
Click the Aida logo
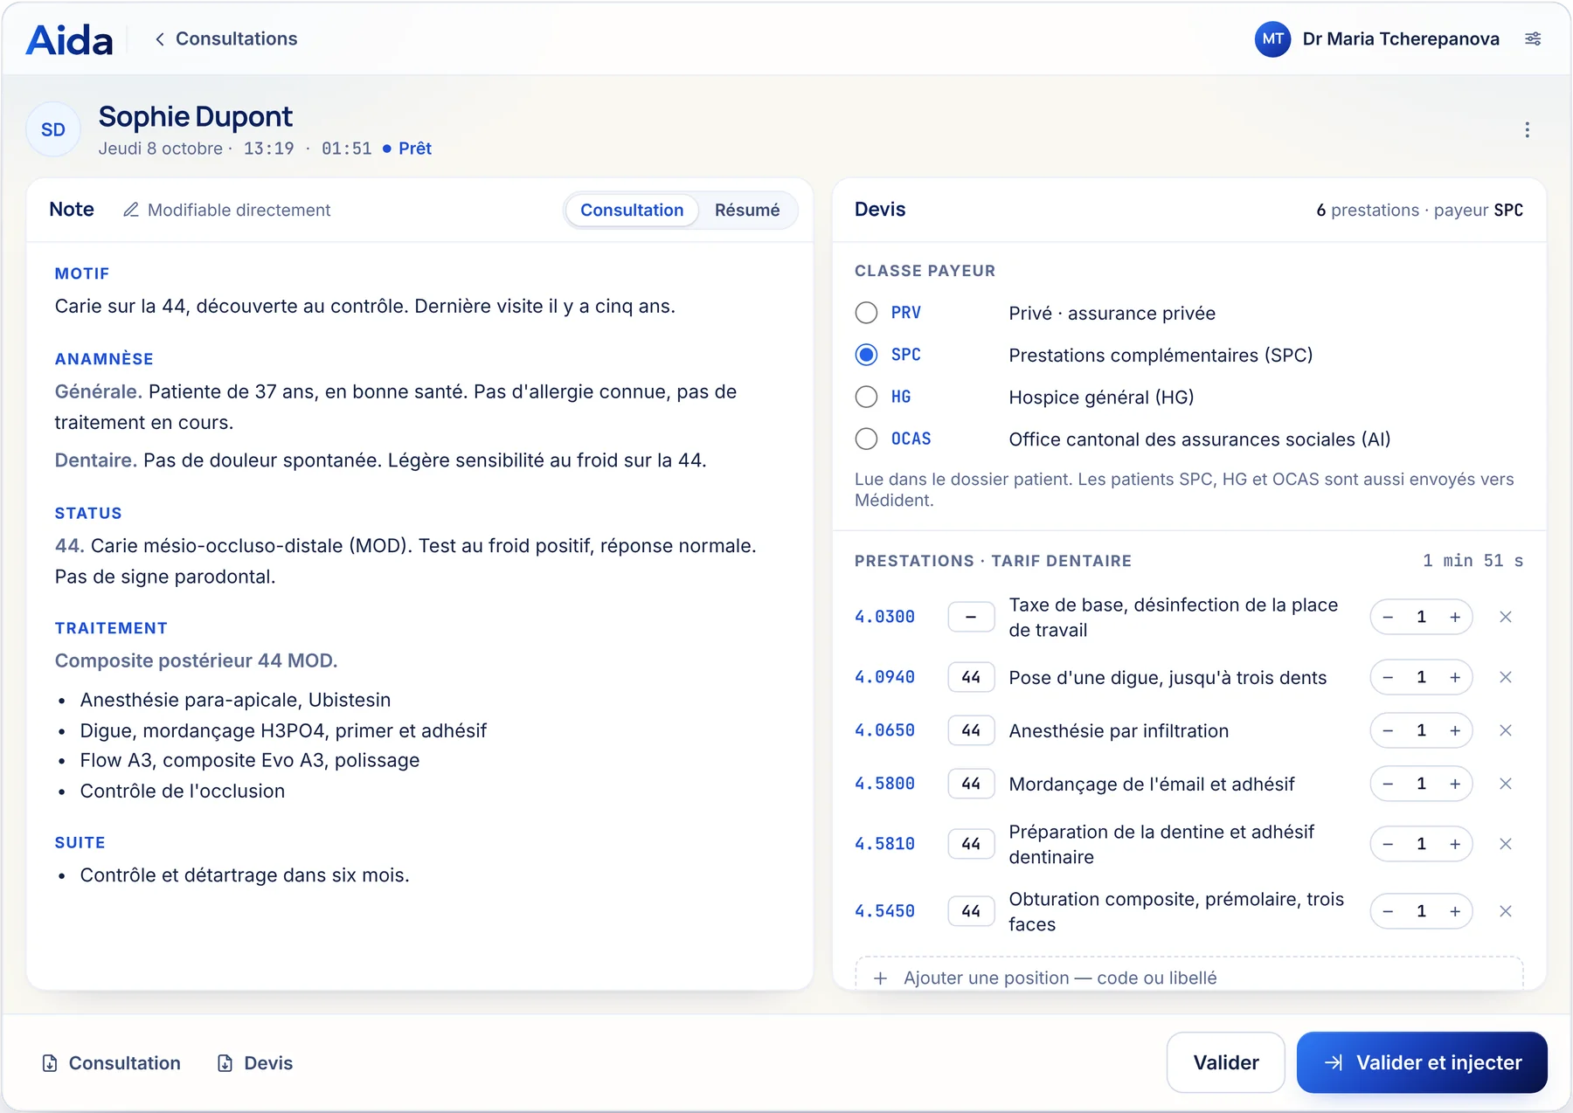70,39
